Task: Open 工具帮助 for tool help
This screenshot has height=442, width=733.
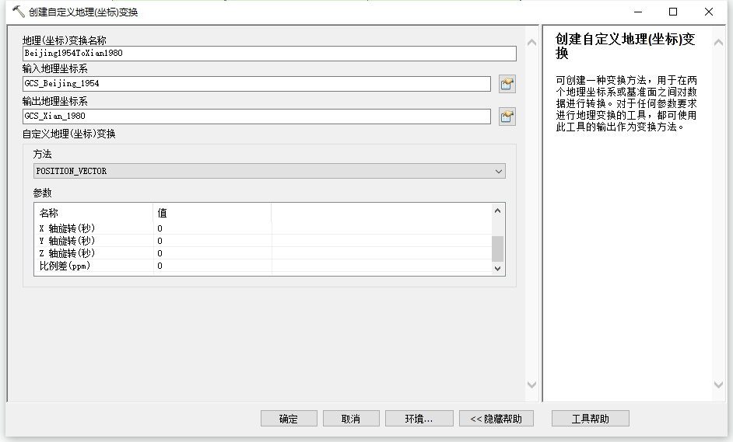Action: click(590, 419)
